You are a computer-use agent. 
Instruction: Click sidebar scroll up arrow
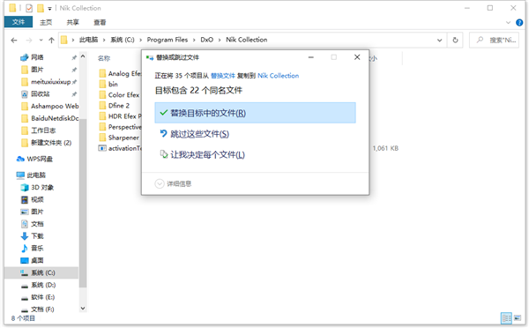tap(83, 56)
